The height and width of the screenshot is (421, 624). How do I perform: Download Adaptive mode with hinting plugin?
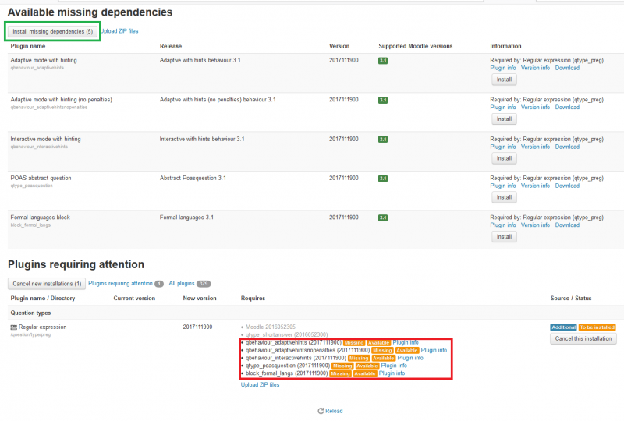point(567,68)
